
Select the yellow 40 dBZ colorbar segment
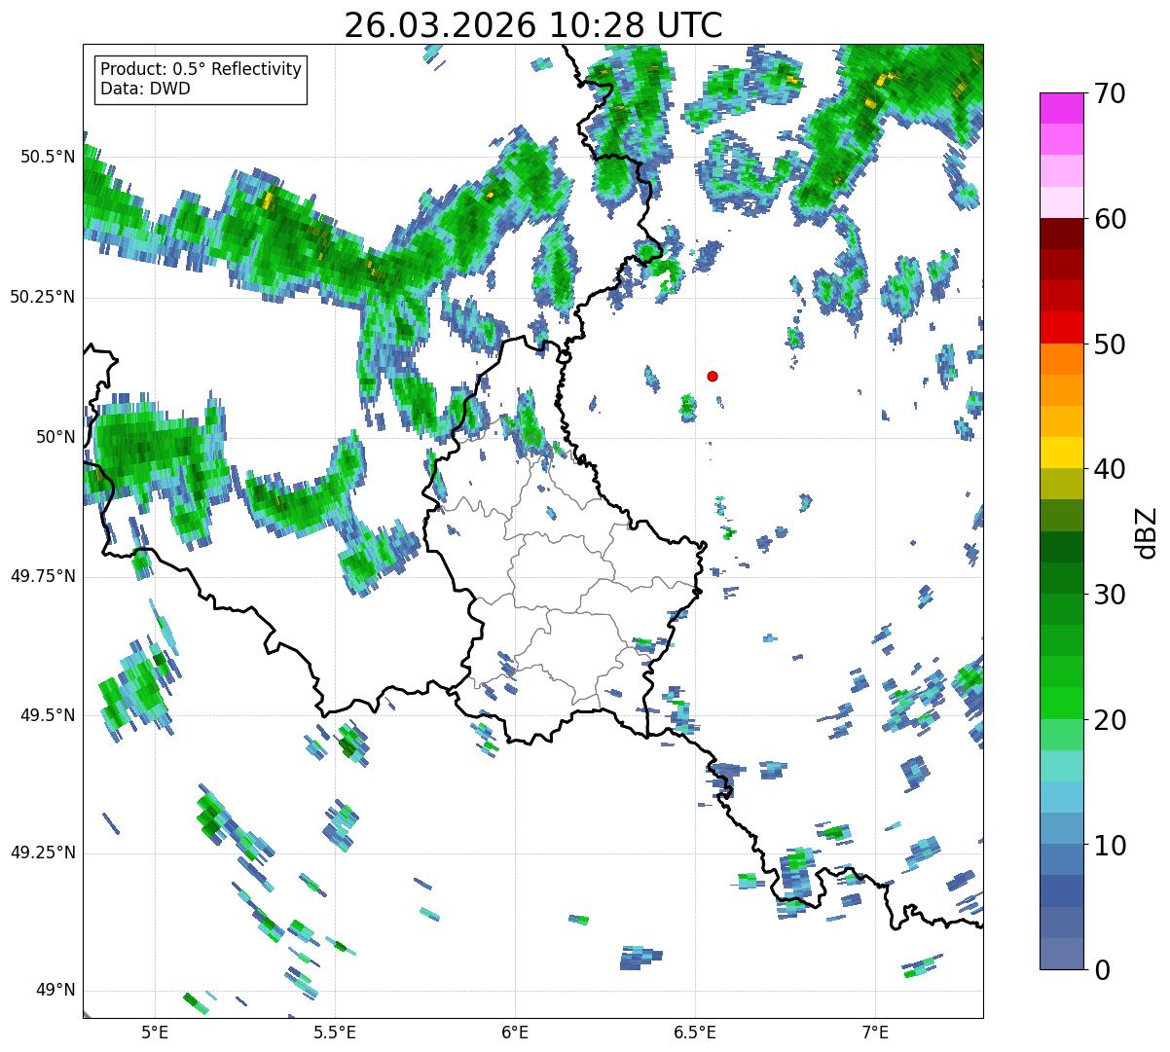coord(1061,453)
